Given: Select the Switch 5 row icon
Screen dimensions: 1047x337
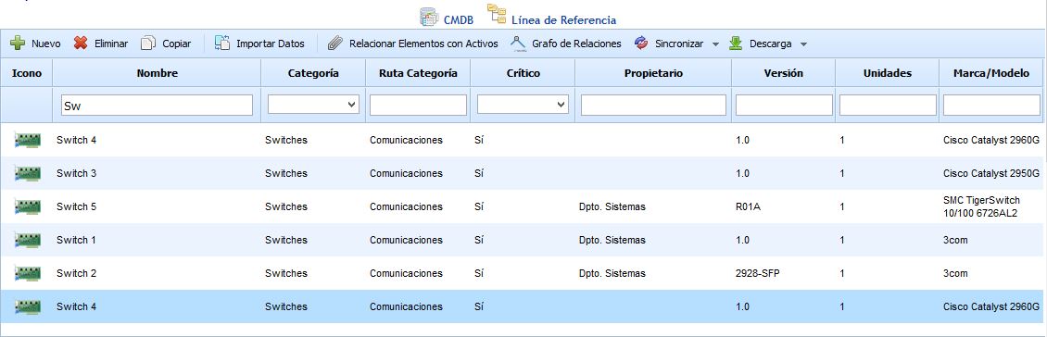Looking at the screenshot, I should [x=28, y=206].
